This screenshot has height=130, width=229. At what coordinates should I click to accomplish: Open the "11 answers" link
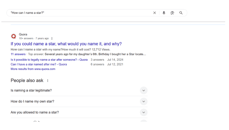[18, 54]
